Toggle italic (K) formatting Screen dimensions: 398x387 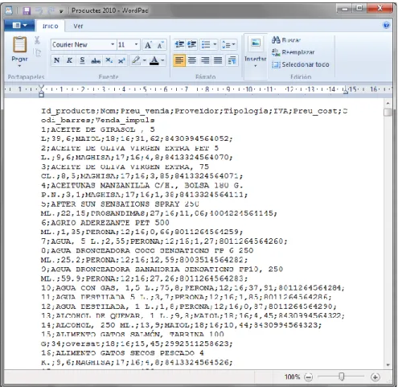click(69, 60)
